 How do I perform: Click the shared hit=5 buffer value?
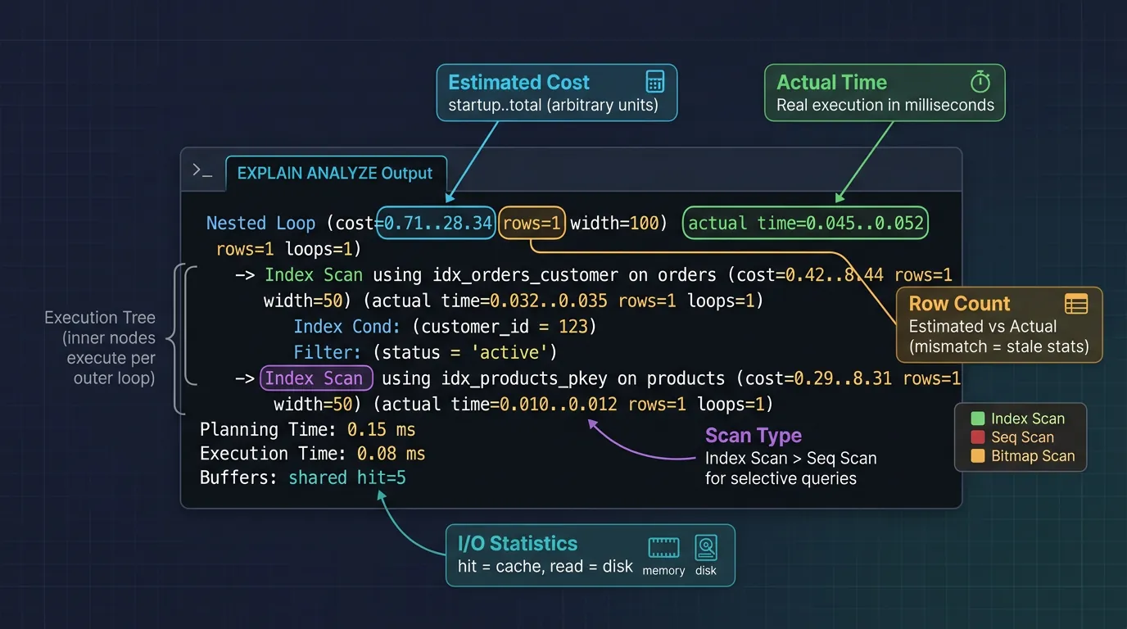347,477
